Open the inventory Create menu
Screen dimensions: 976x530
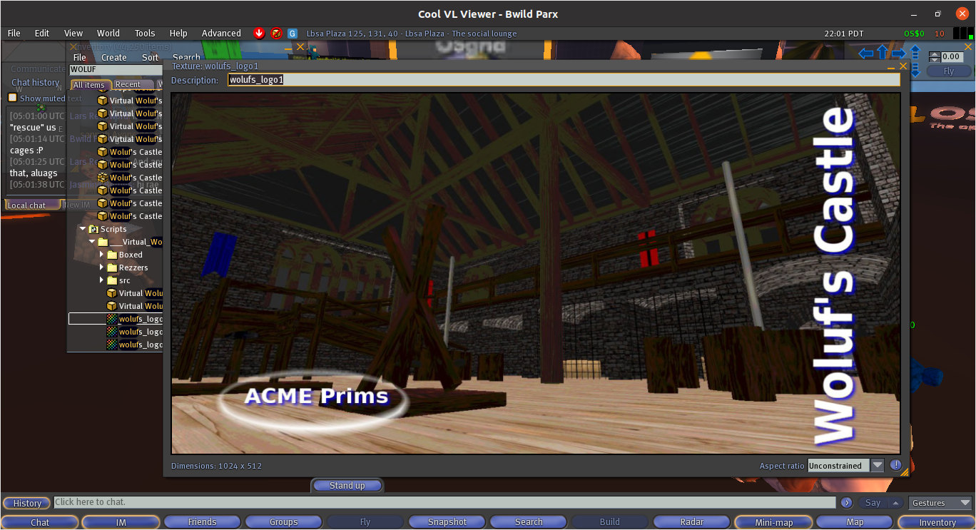point(113,58)
